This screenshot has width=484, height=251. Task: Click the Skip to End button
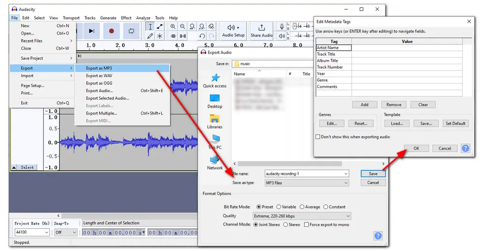pos(91,31)
